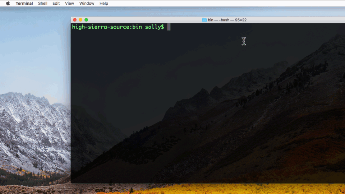Viewport: 345px width, 194px height.
Task: Click empty title bar area right of title
Action: (x=295, y=20)
